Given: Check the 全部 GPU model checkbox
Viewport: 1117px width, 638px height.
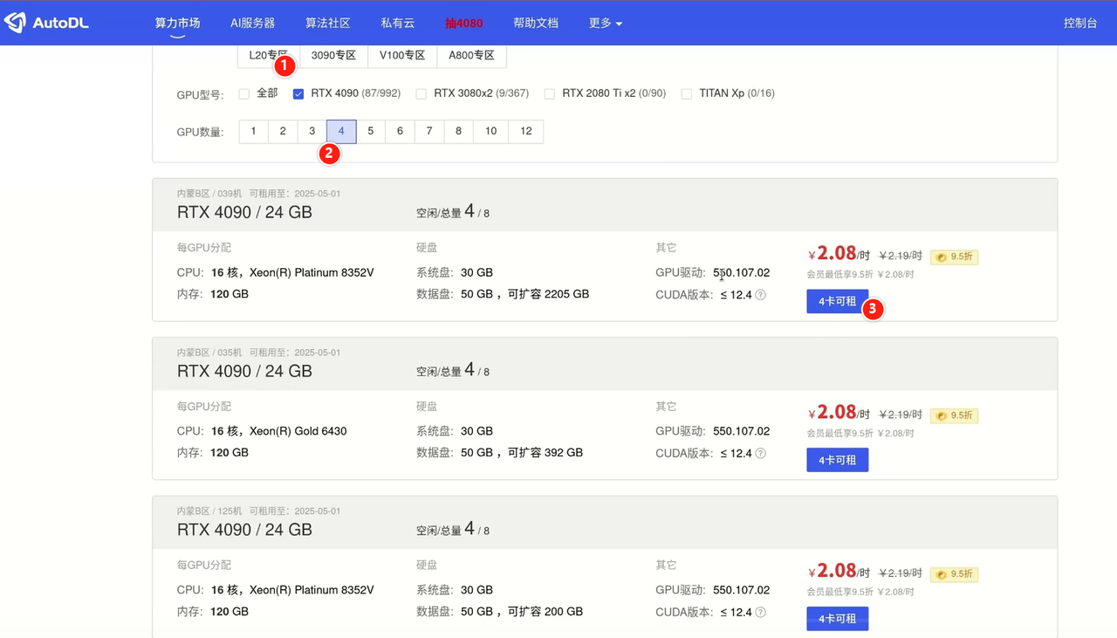Looking at the screenshot, I should [x=244, y=93].
